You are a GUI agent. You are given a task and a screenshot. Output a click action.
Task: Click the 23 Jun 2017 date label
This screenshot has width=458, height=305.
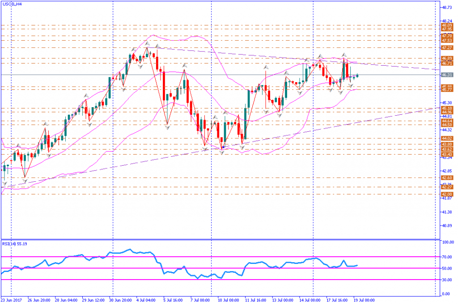pyautogui.click(x=11, y=301)
